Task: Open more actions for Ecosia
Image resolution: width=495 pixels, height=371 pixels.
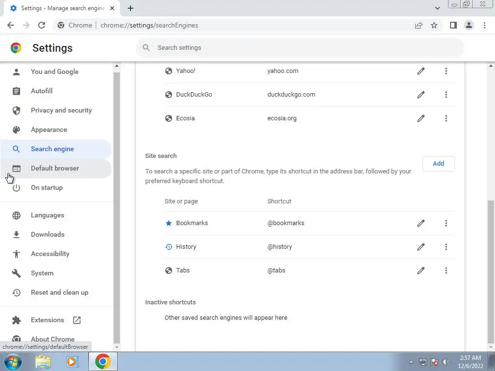Action: click(446, 118)
